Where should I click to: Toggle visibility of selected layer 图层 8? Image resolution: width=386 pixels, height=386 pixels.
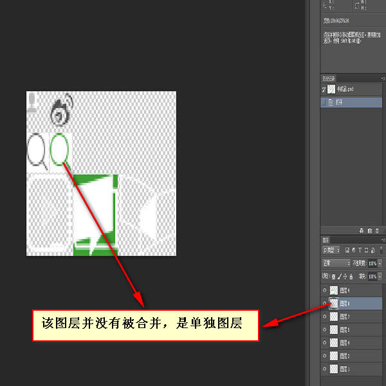(x=324, y=303)
